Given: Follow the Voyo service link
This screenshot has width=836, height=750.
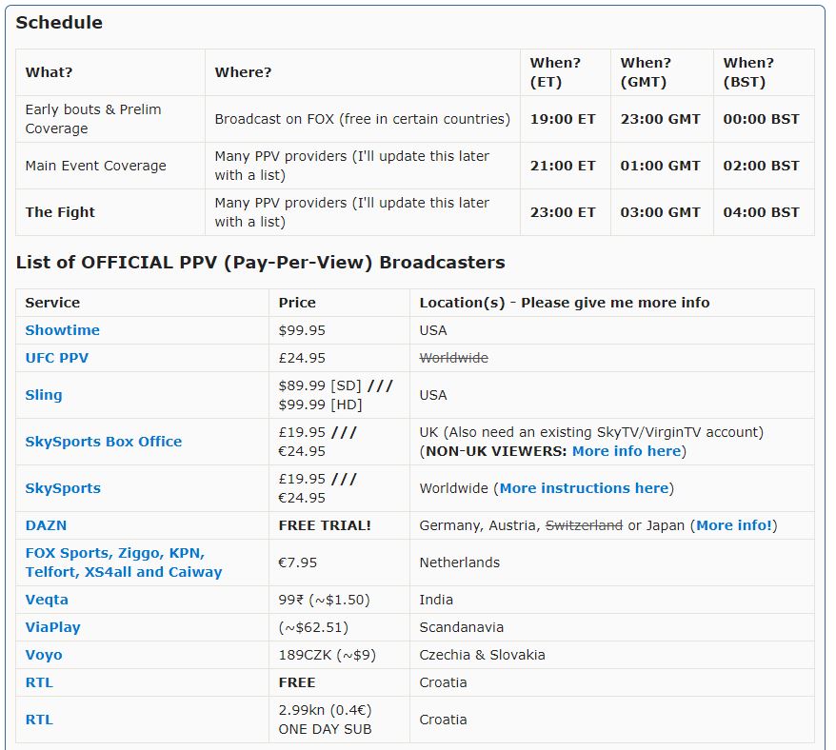Looking at the screenshot, I should click(x=44, y=655).
